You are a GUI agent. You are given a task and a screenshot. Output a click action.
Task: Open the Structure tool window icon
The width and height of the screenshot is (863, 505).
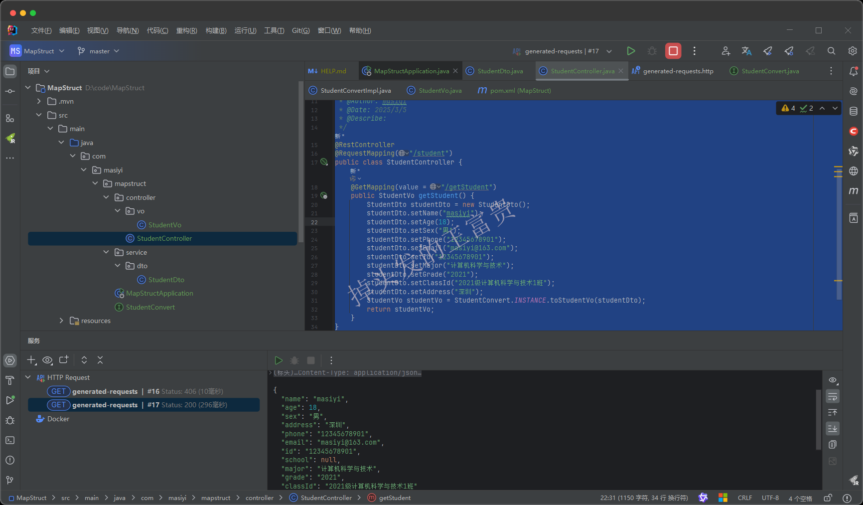[x=10, y=118]
